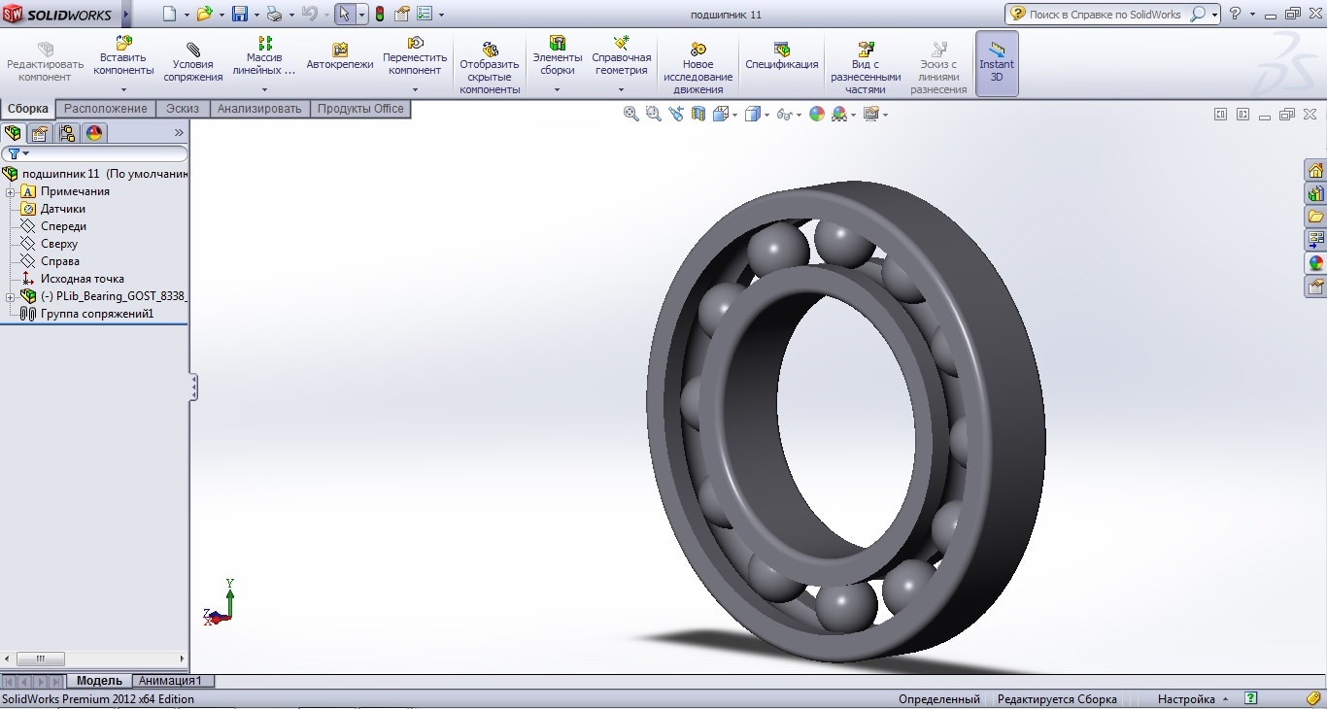Switch to the PropertyManager tab icon

pos(40,133)
